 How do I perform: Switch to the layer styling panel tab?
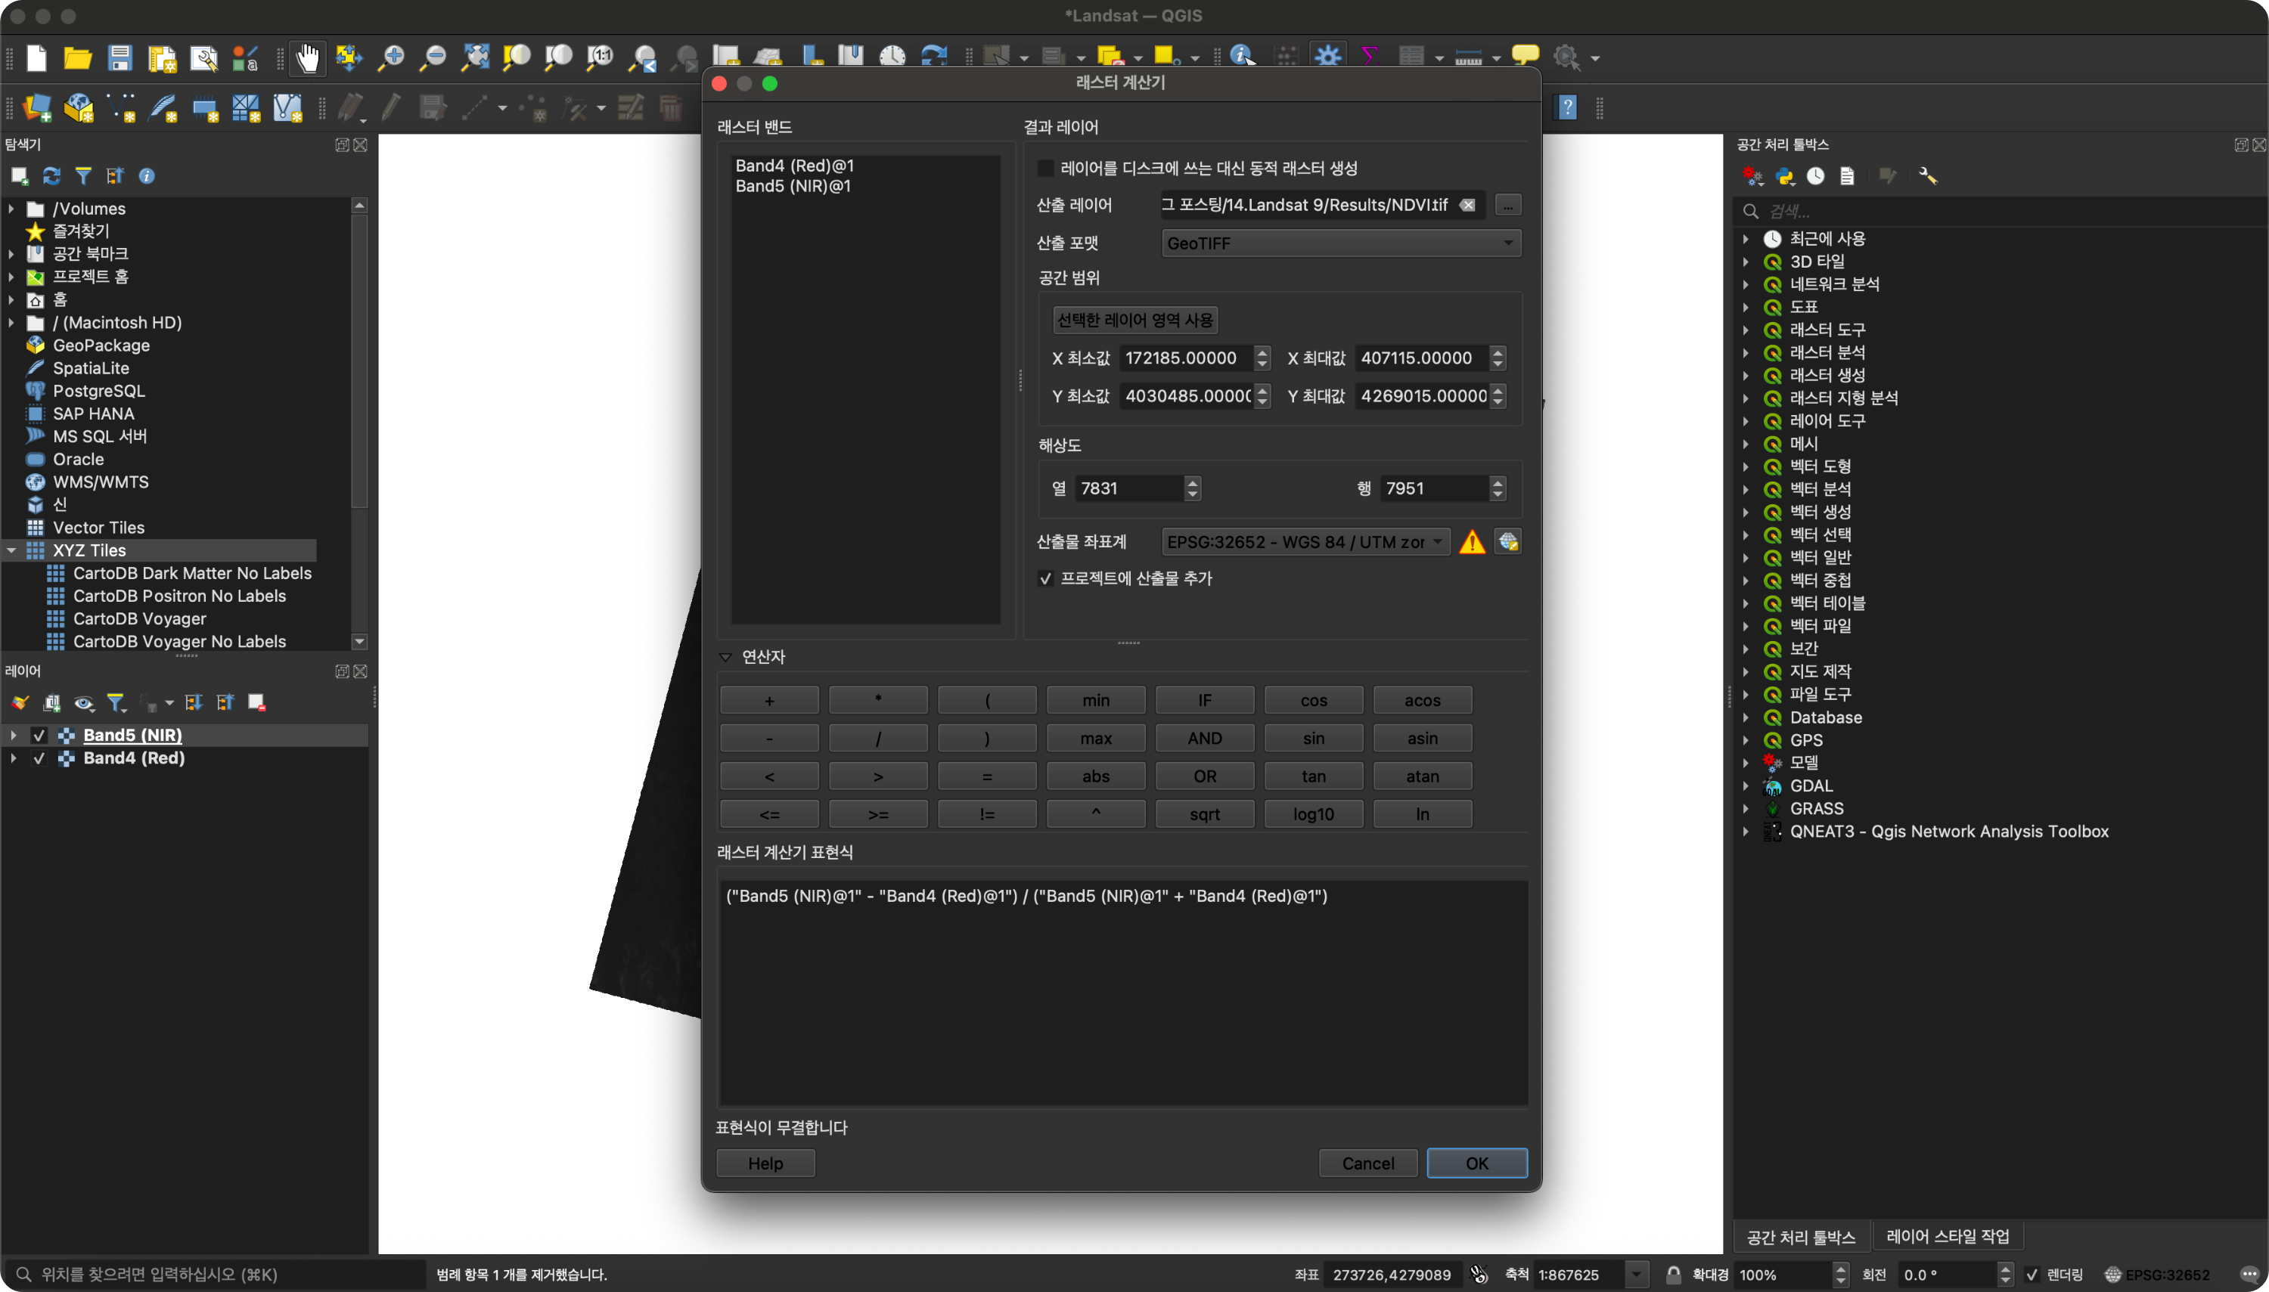1947,1236
